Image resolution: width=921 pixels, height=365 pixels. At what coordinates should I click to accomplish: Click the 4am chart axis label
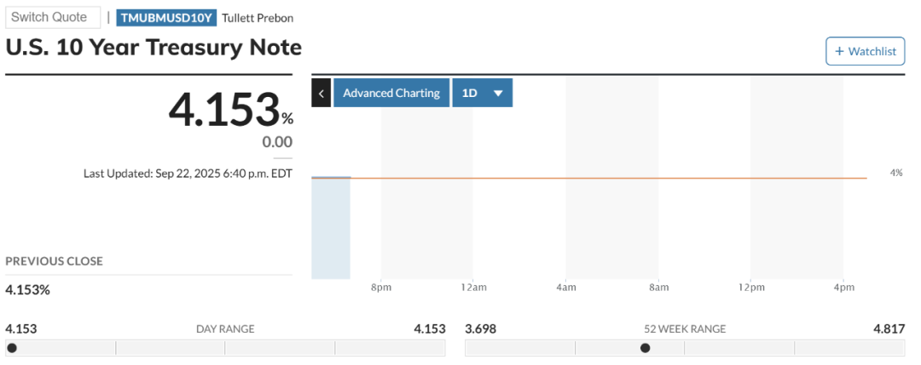click(565, 288)
